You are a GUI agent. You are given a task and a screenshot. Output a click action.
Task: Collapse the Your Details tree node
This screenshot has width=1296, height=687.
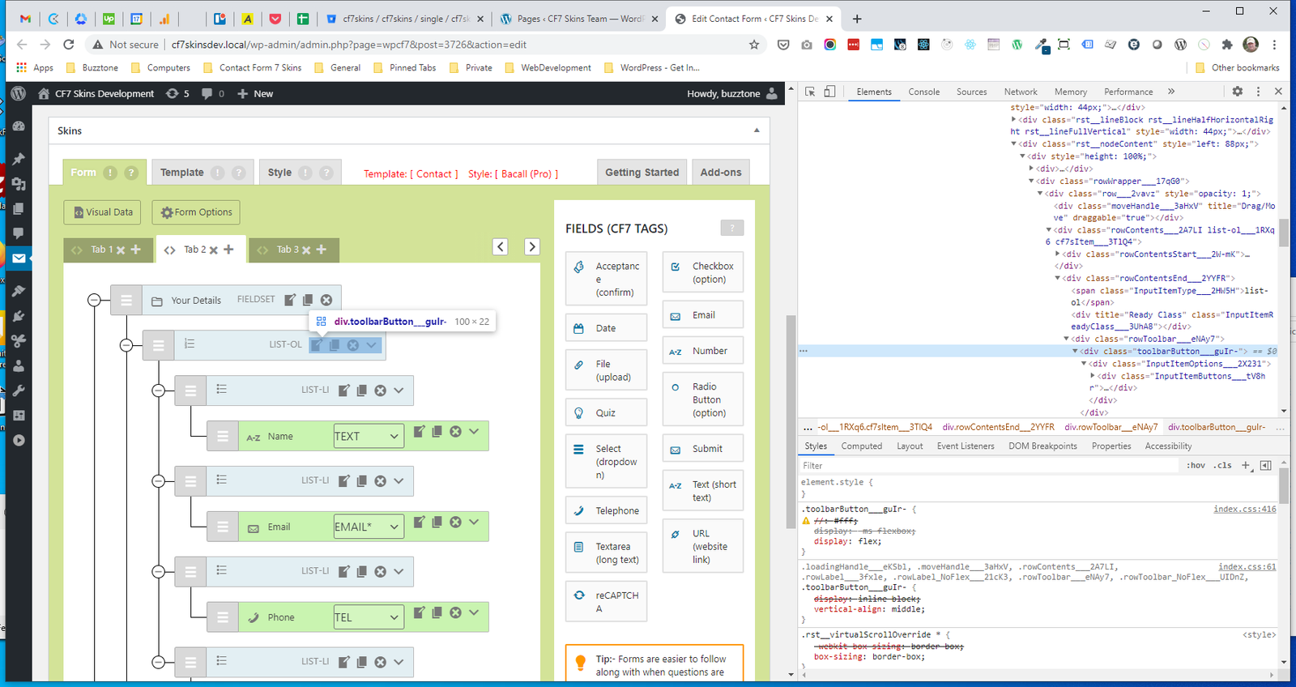tap(94, 300)
